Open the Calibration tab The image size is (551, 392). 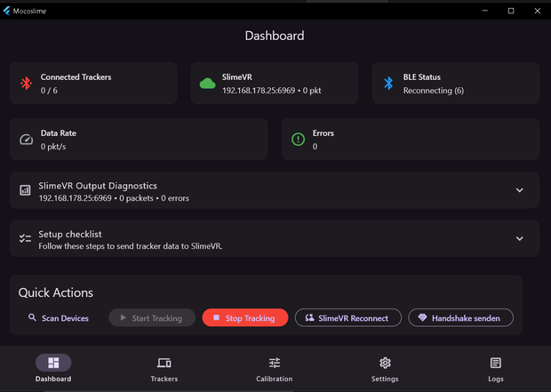click(274, 368)
